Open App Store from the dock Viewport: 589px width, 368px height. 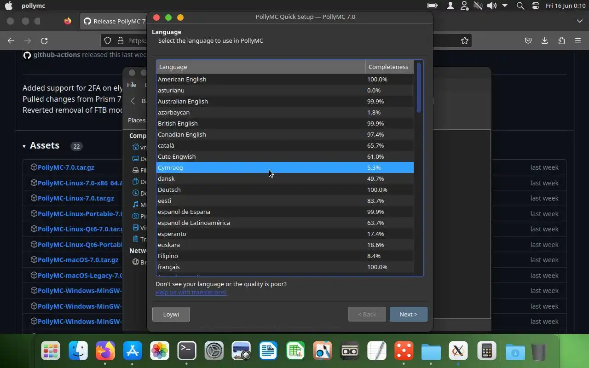click(x=133, y=351)
